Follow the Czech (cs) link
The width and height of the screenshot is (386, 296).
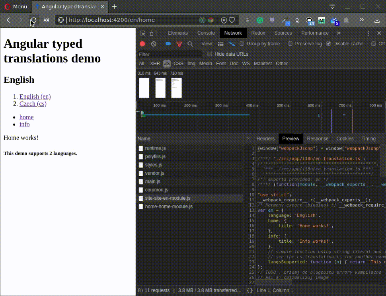(x=33, y=103)
